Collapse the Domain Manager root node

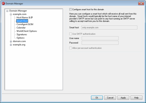tap(7, 11)
